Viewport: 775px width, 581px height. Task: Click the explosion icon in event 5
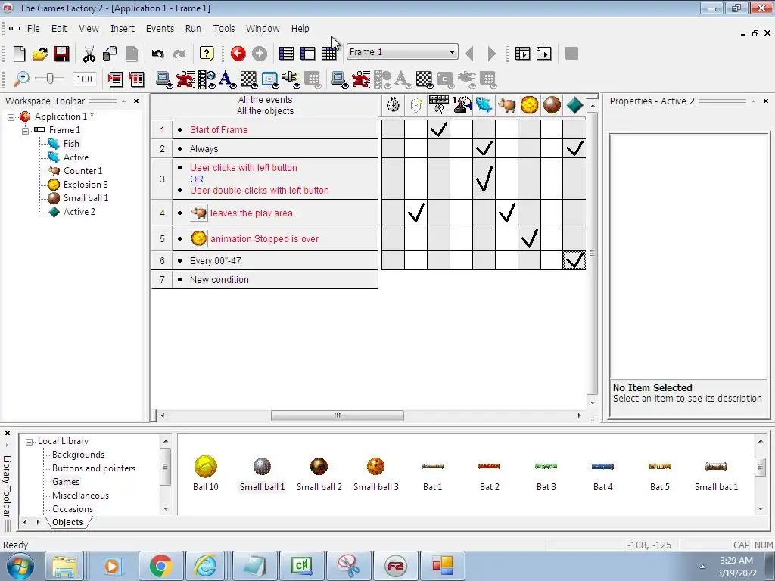pos(199,238)
